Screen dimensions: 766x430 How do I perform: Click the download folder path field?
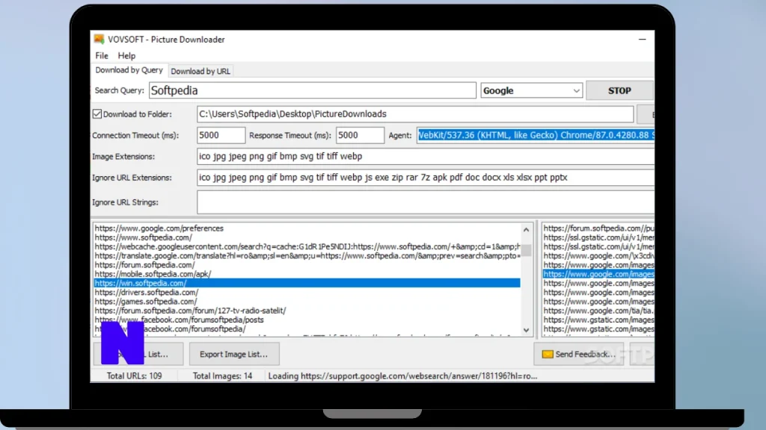415,114
